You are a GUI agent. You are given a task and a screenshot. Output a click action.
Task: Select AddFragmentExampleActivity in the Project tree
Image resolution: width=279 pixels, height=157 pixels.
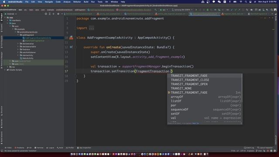click(34, 38)
